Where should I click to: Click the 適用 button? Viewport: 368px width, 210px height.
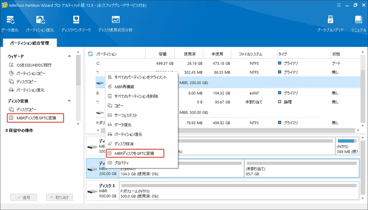click(23, 197)
